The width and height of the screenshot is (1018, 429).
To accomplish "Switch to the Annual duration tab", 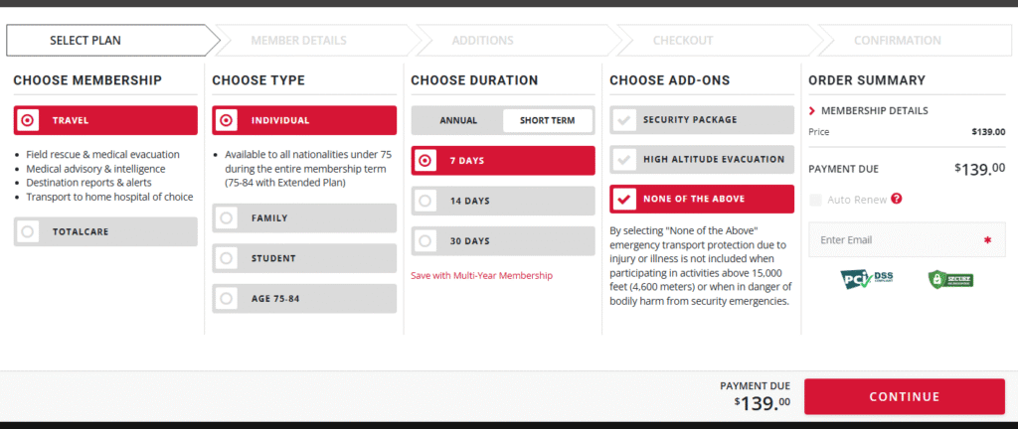I will 458,121.
